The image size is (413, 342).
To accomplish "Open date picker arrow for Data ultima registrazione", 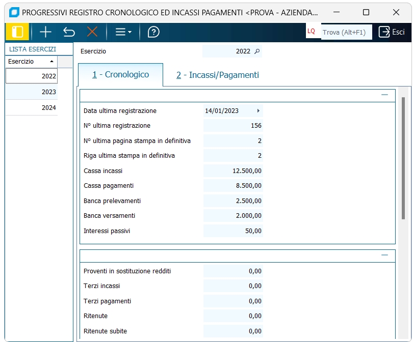I will tap(258, 111).
